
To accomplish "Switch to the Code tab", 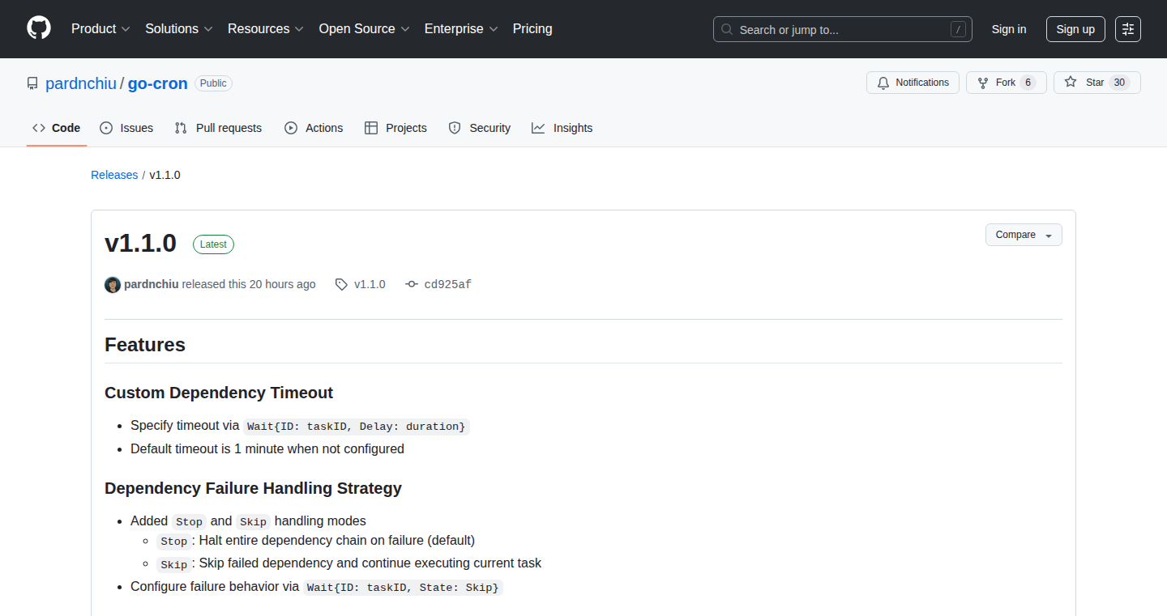I will click(x=57, y=128).
